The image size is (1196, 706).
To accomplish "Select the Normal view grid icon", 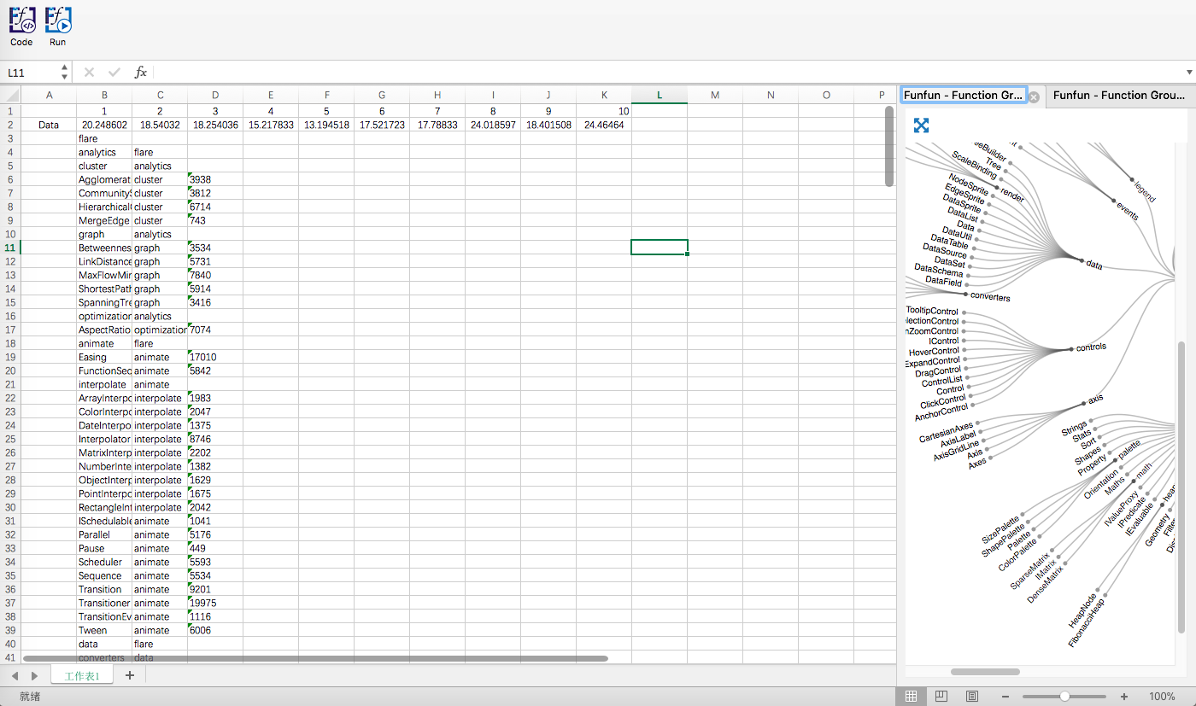I will (x=911, y=696).
